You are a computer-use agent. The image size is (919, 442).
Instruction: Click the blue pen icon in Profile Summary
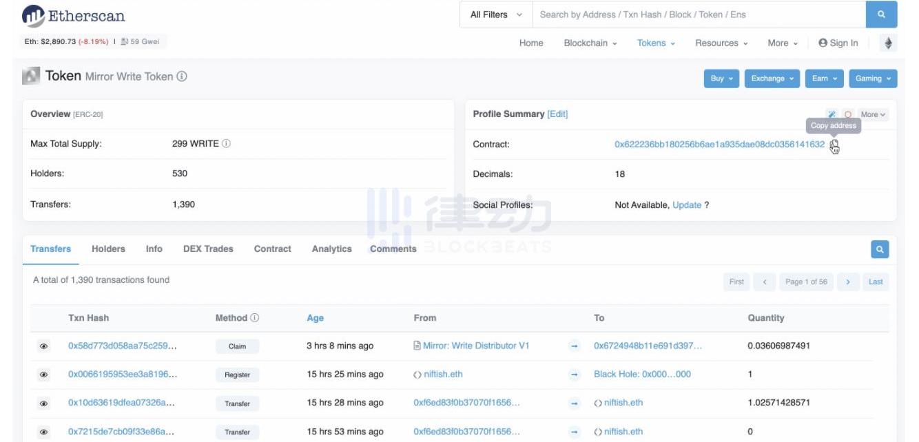tap(832, 115)
